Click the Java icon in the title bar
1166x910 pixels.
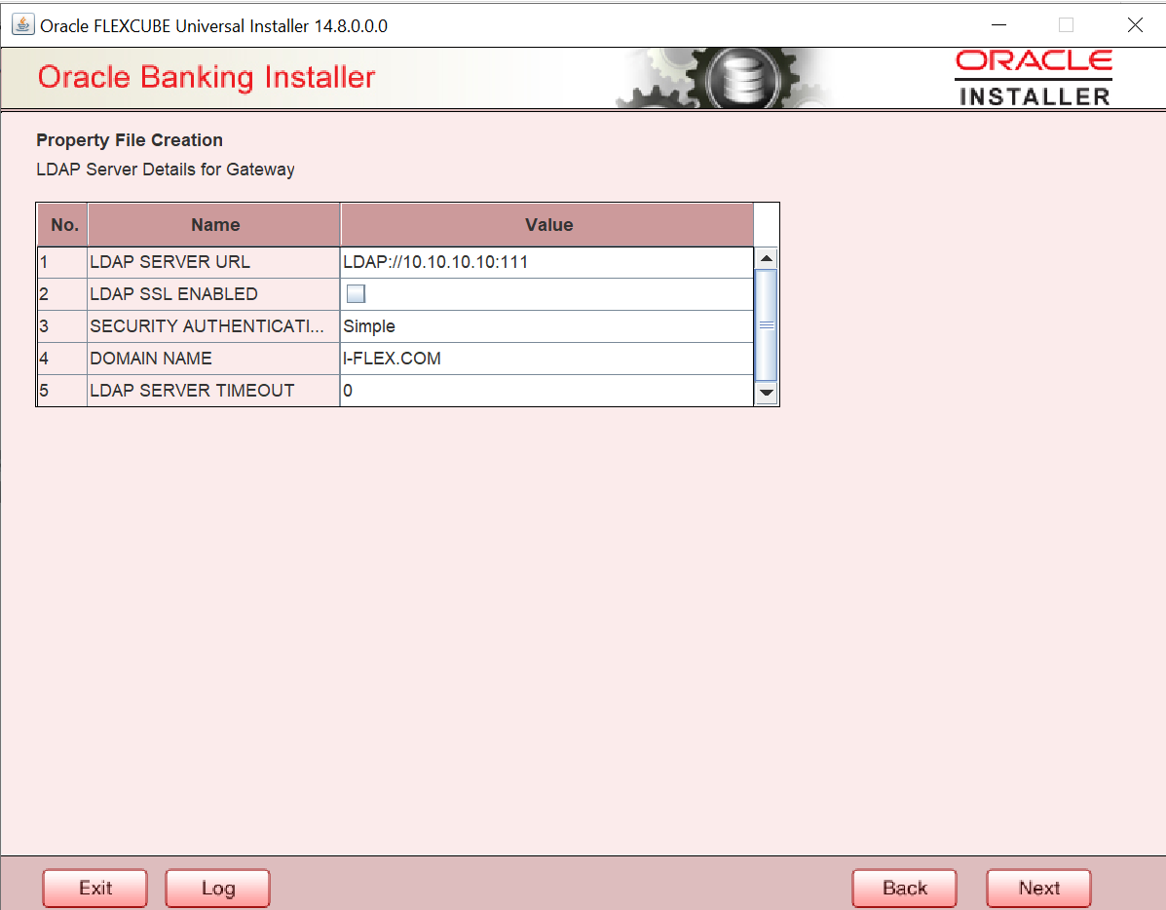click(23, 24)
